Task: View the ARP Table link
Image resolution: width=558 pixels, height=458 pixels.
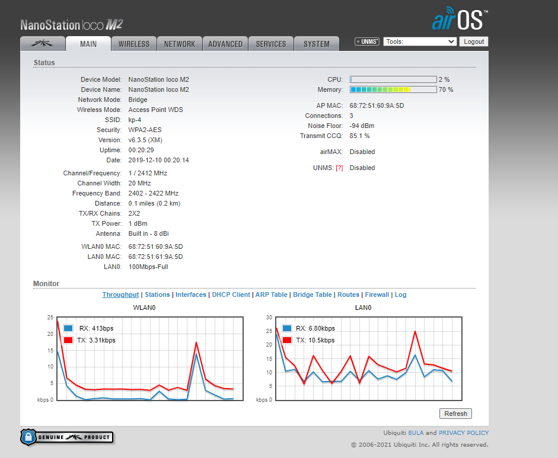Action: (272, 294)
